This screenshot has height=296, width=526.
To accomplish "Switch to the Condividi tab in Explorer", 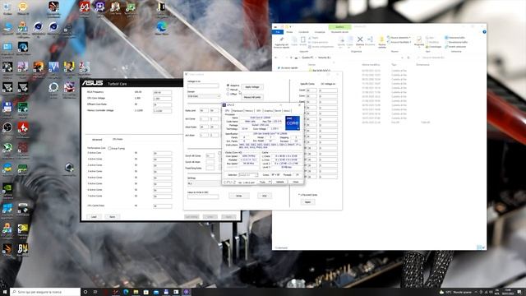I will (x=303, y=32).
